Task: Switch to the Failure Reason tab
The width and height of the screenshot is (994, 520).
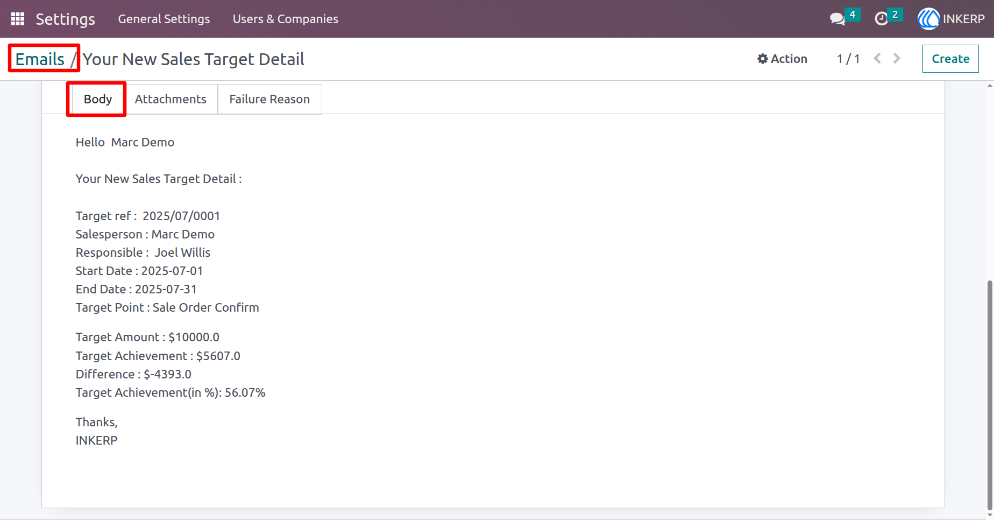Action: pos(269,99)
